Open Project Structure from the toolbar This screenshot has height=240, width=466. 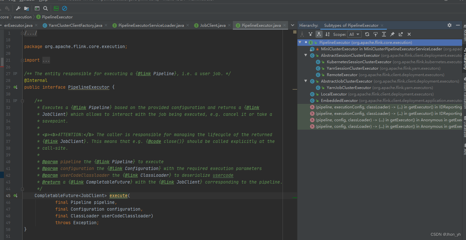[x=26, y=8]
